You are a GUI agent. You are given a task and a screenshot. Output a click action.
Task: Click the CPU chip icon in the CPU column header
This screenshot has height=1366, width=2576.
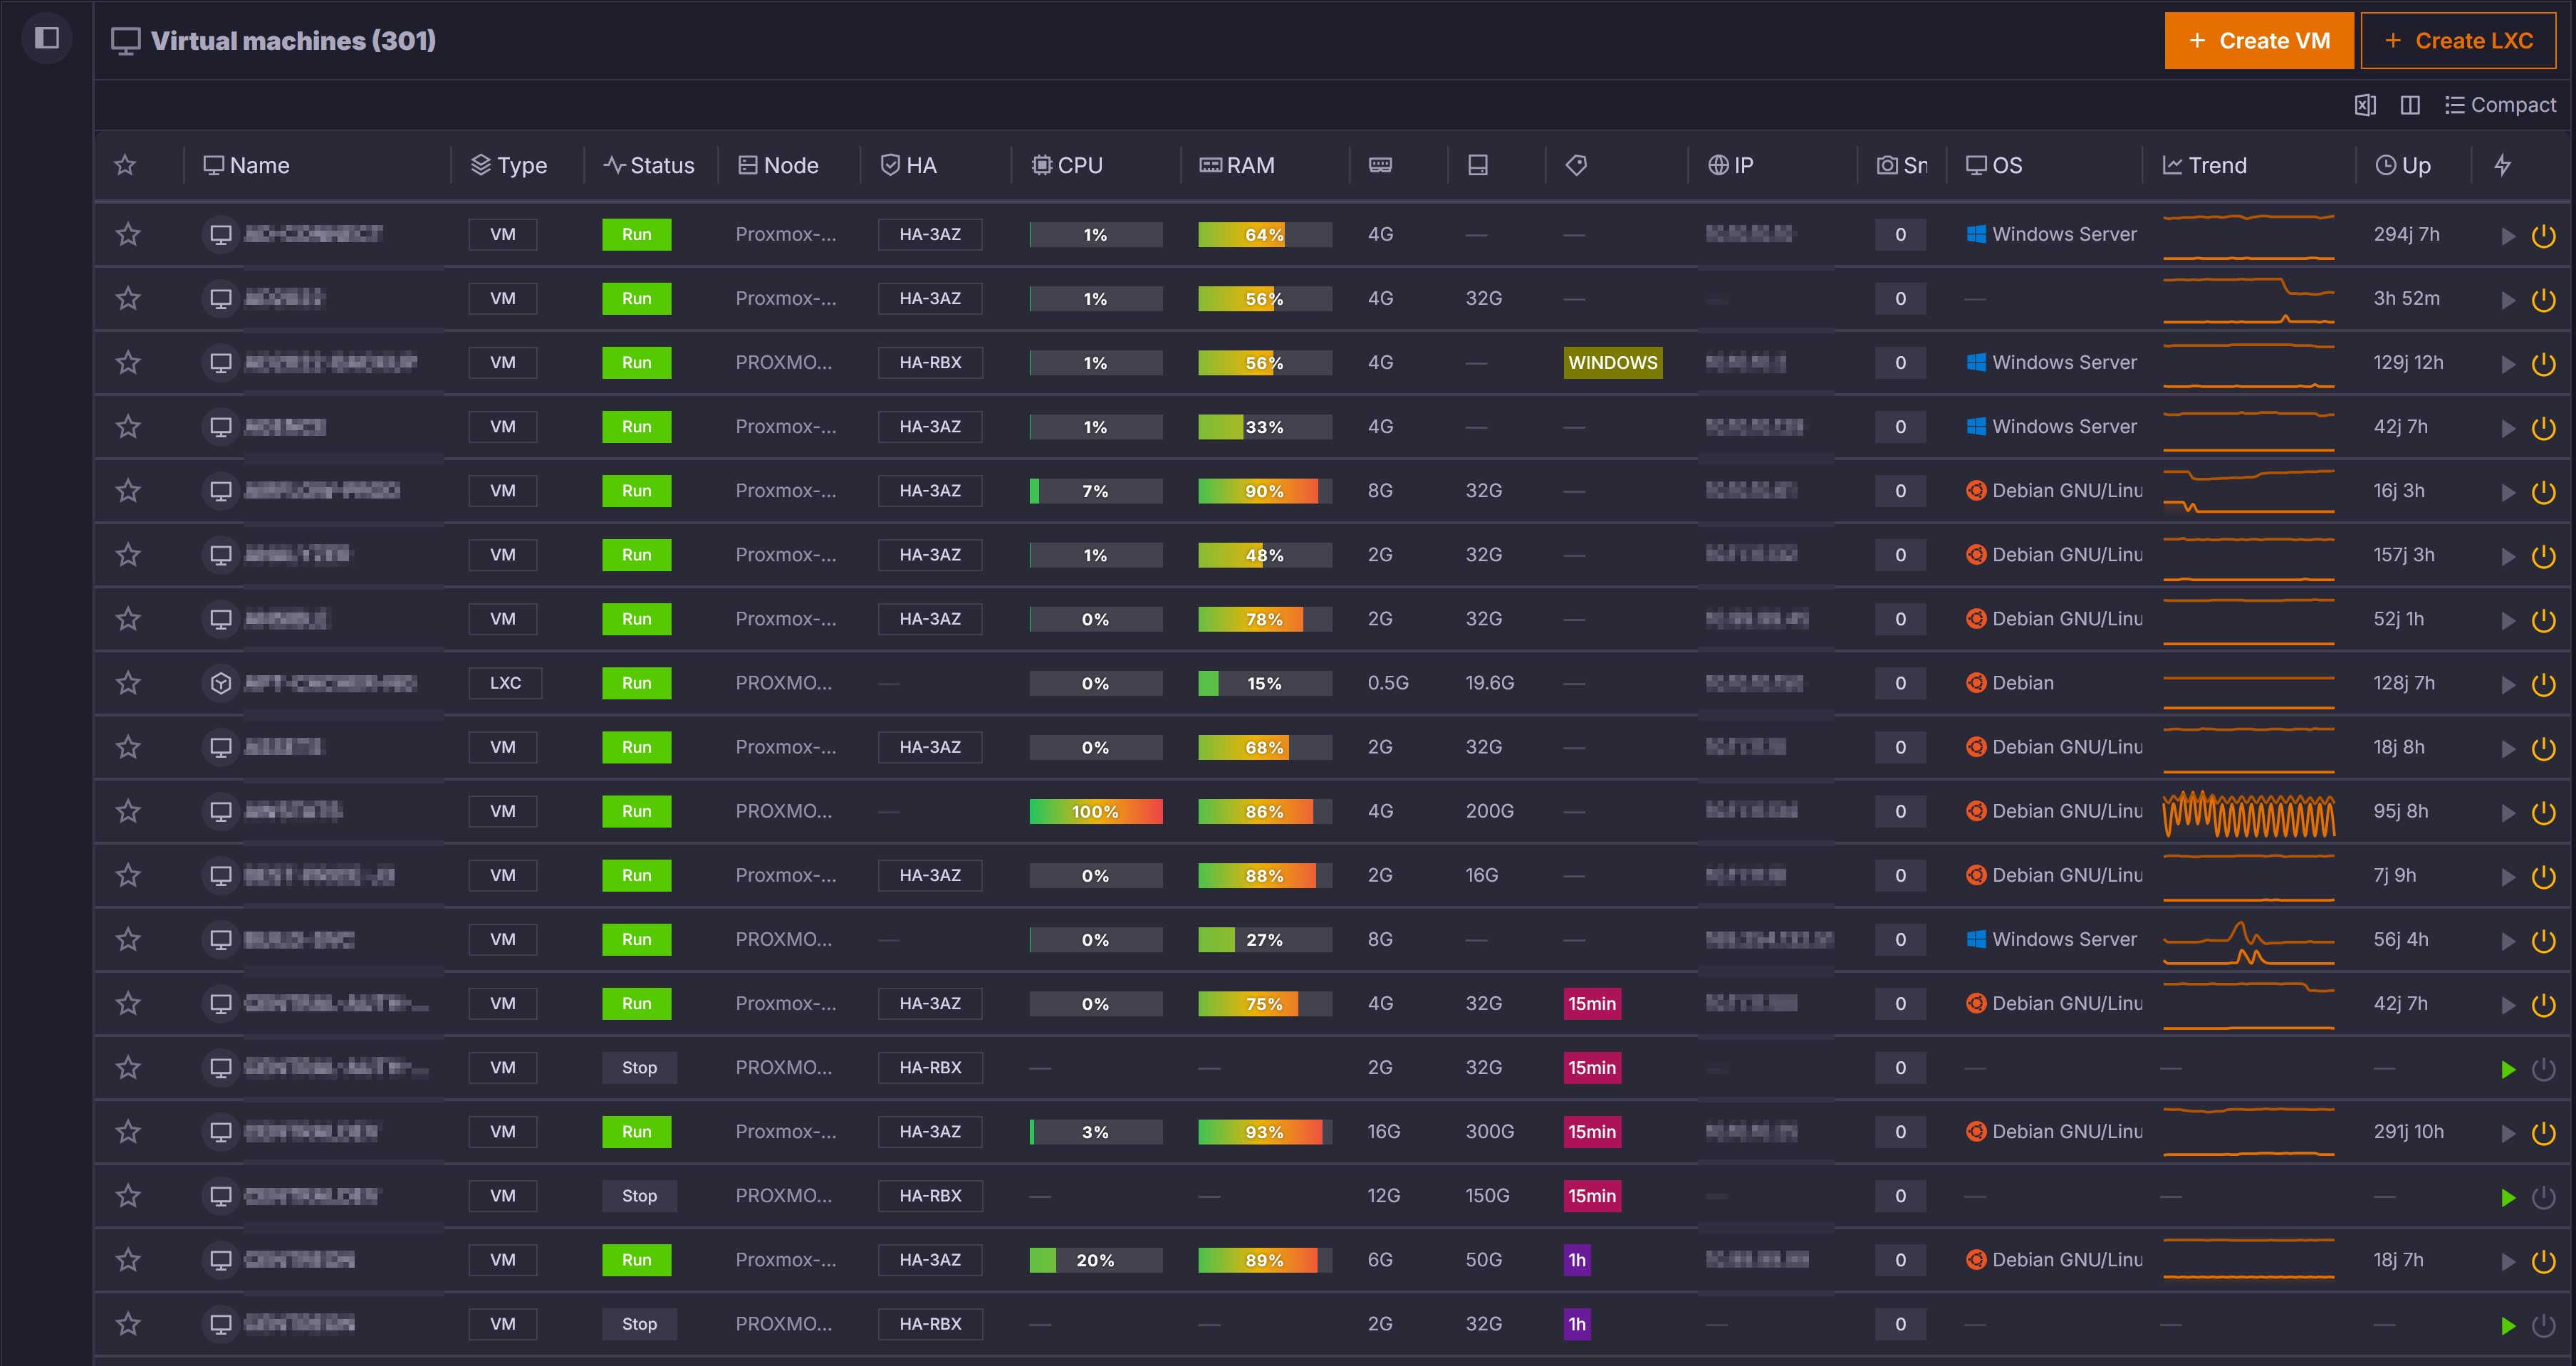pos(1041,164)
